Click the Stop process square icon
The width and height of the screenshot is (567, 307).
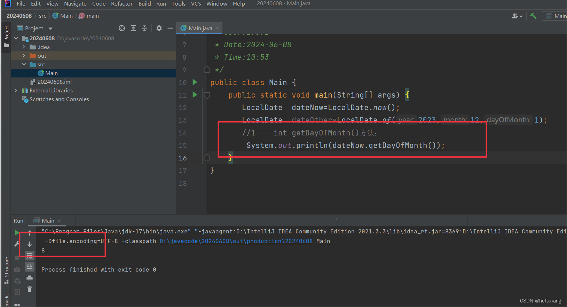pos(17,258)
